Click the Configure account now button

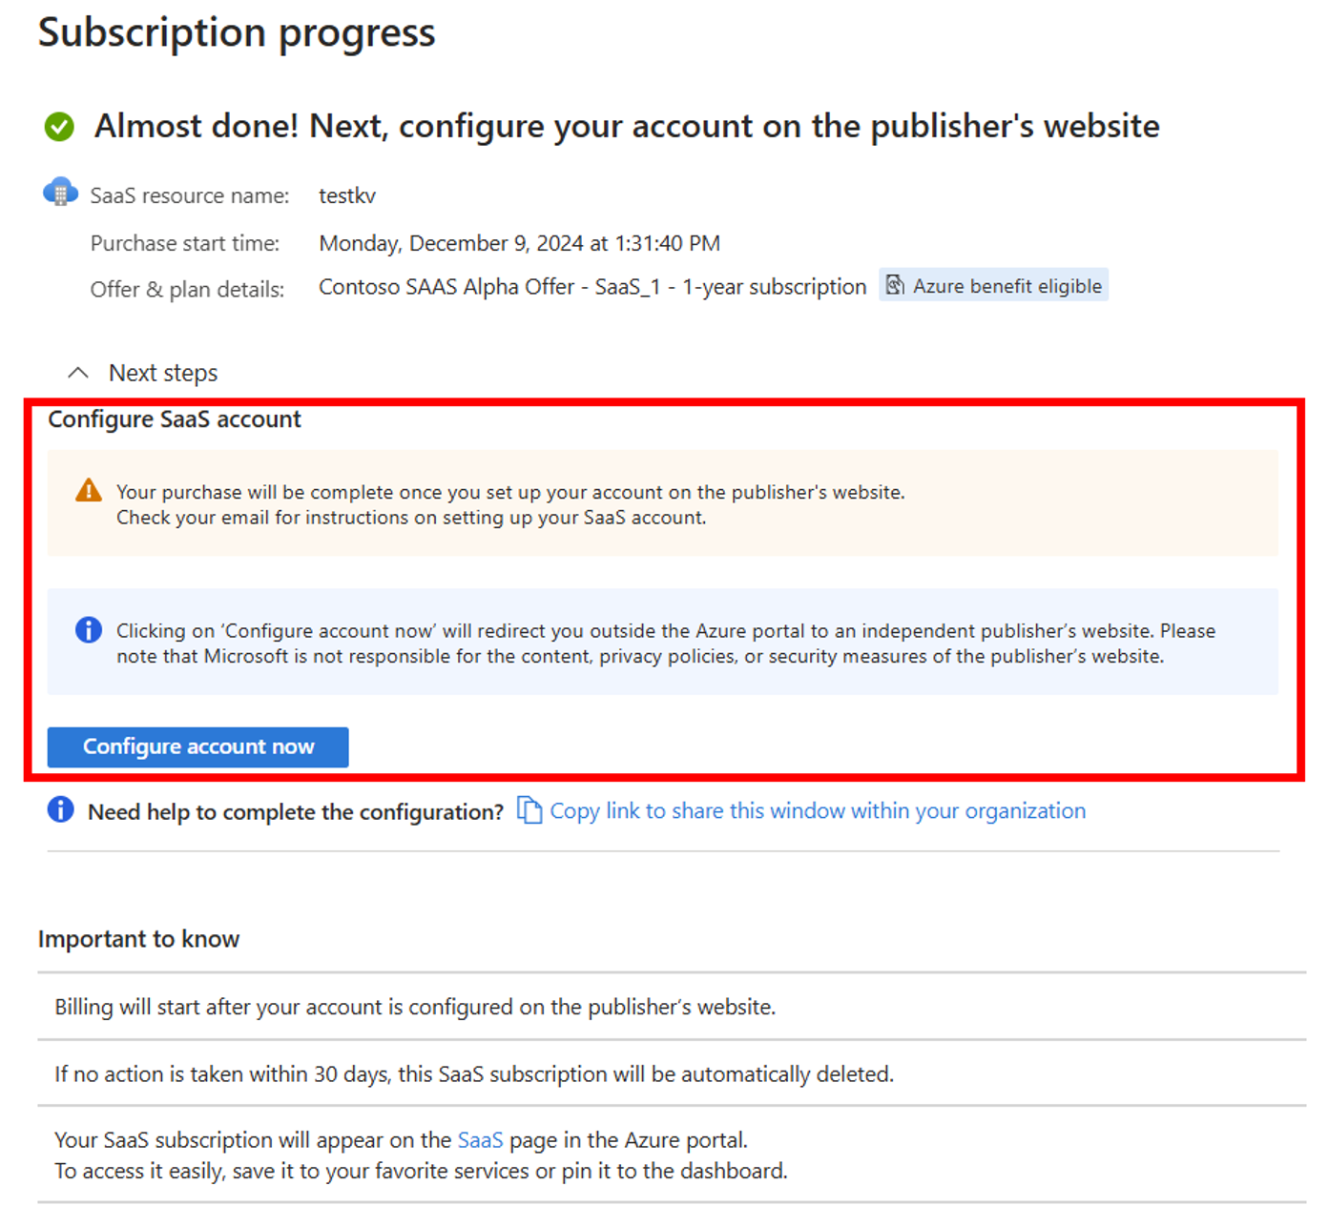pyautogui.click(x=198, y=746)
